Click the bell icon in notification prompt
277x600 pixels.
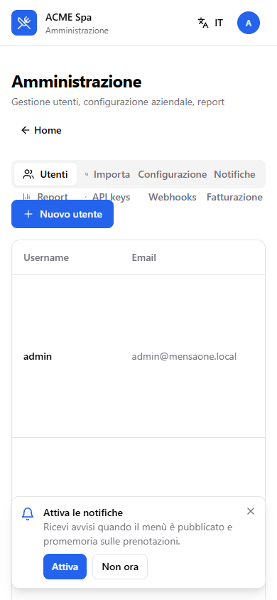pyautogui.click(x=28, y=514)
